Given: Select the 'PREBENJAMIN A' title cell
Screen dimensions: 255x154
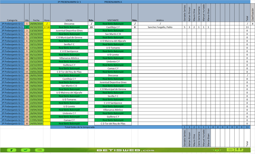Looking at the screenshot, I should (x=113, y=2).
